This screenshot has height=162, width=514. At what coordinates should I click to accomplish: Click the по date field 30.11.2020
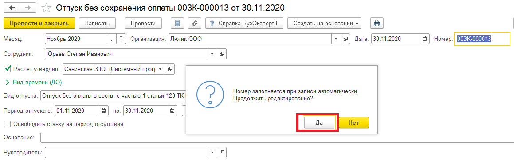click(146, 111)
